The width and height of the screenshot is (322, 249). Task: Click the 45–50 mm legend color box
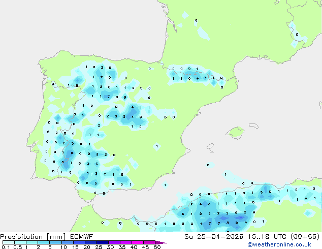149,242
